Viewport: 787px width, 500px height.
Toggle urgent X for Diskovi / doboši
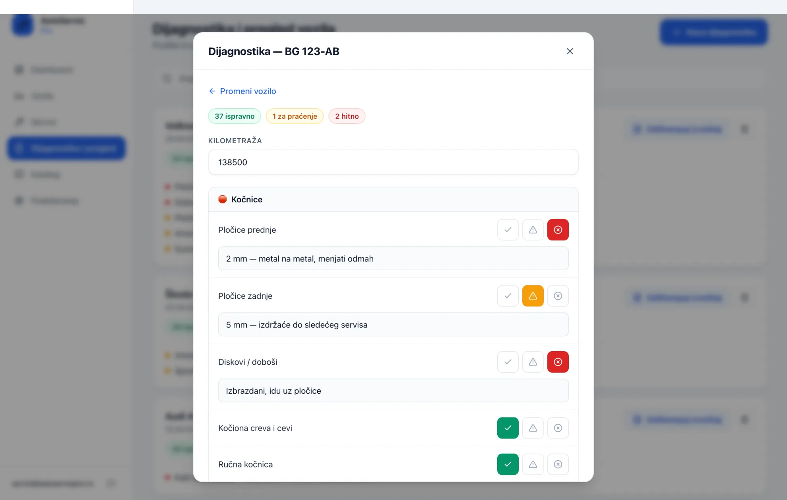[x=558, y=362]
